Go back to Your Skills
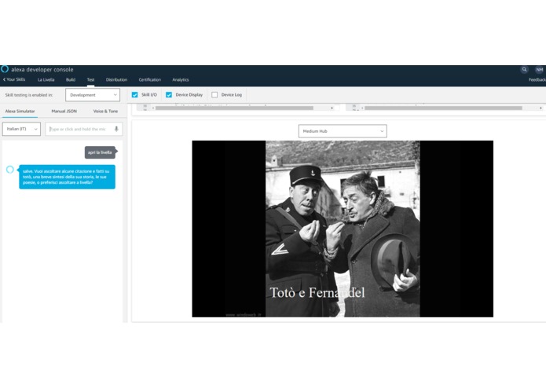 [14, 79]
